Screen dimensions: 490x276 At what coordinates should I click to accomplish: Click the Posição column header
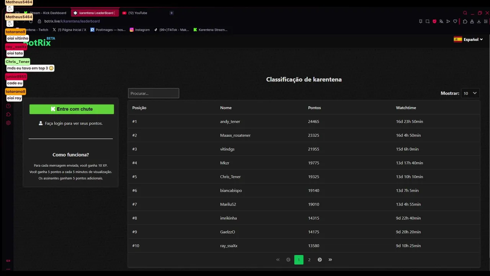click(139, 108)
